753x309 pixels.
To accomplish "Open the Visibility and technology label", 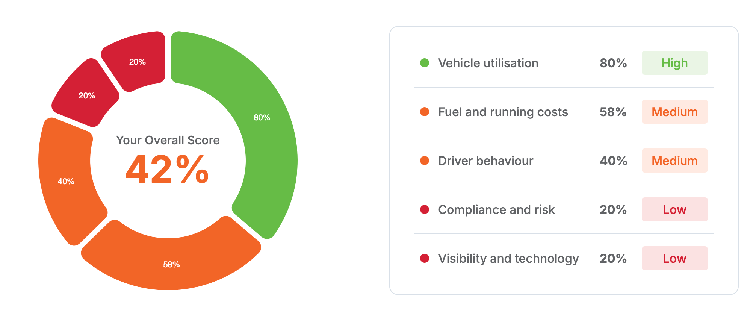I will (508, 259).
